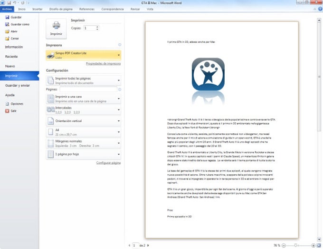This screenshot has width=323, height=249.
Task: Click the redo icon in quick access toolbar
Action: pyautogui.click(x=23, y=3)
